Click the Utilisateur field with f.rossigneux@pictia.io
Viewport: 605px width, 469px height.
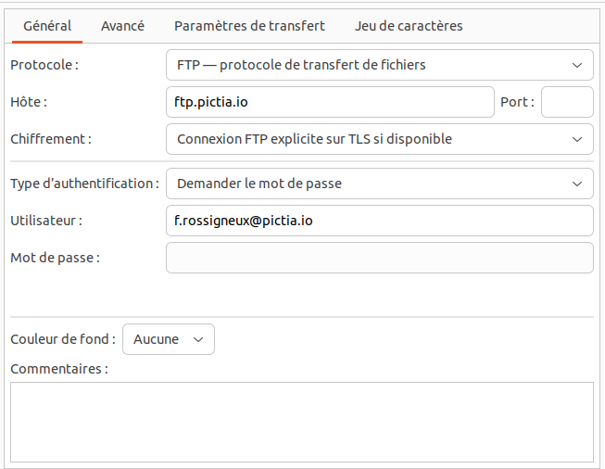(379, 221)
